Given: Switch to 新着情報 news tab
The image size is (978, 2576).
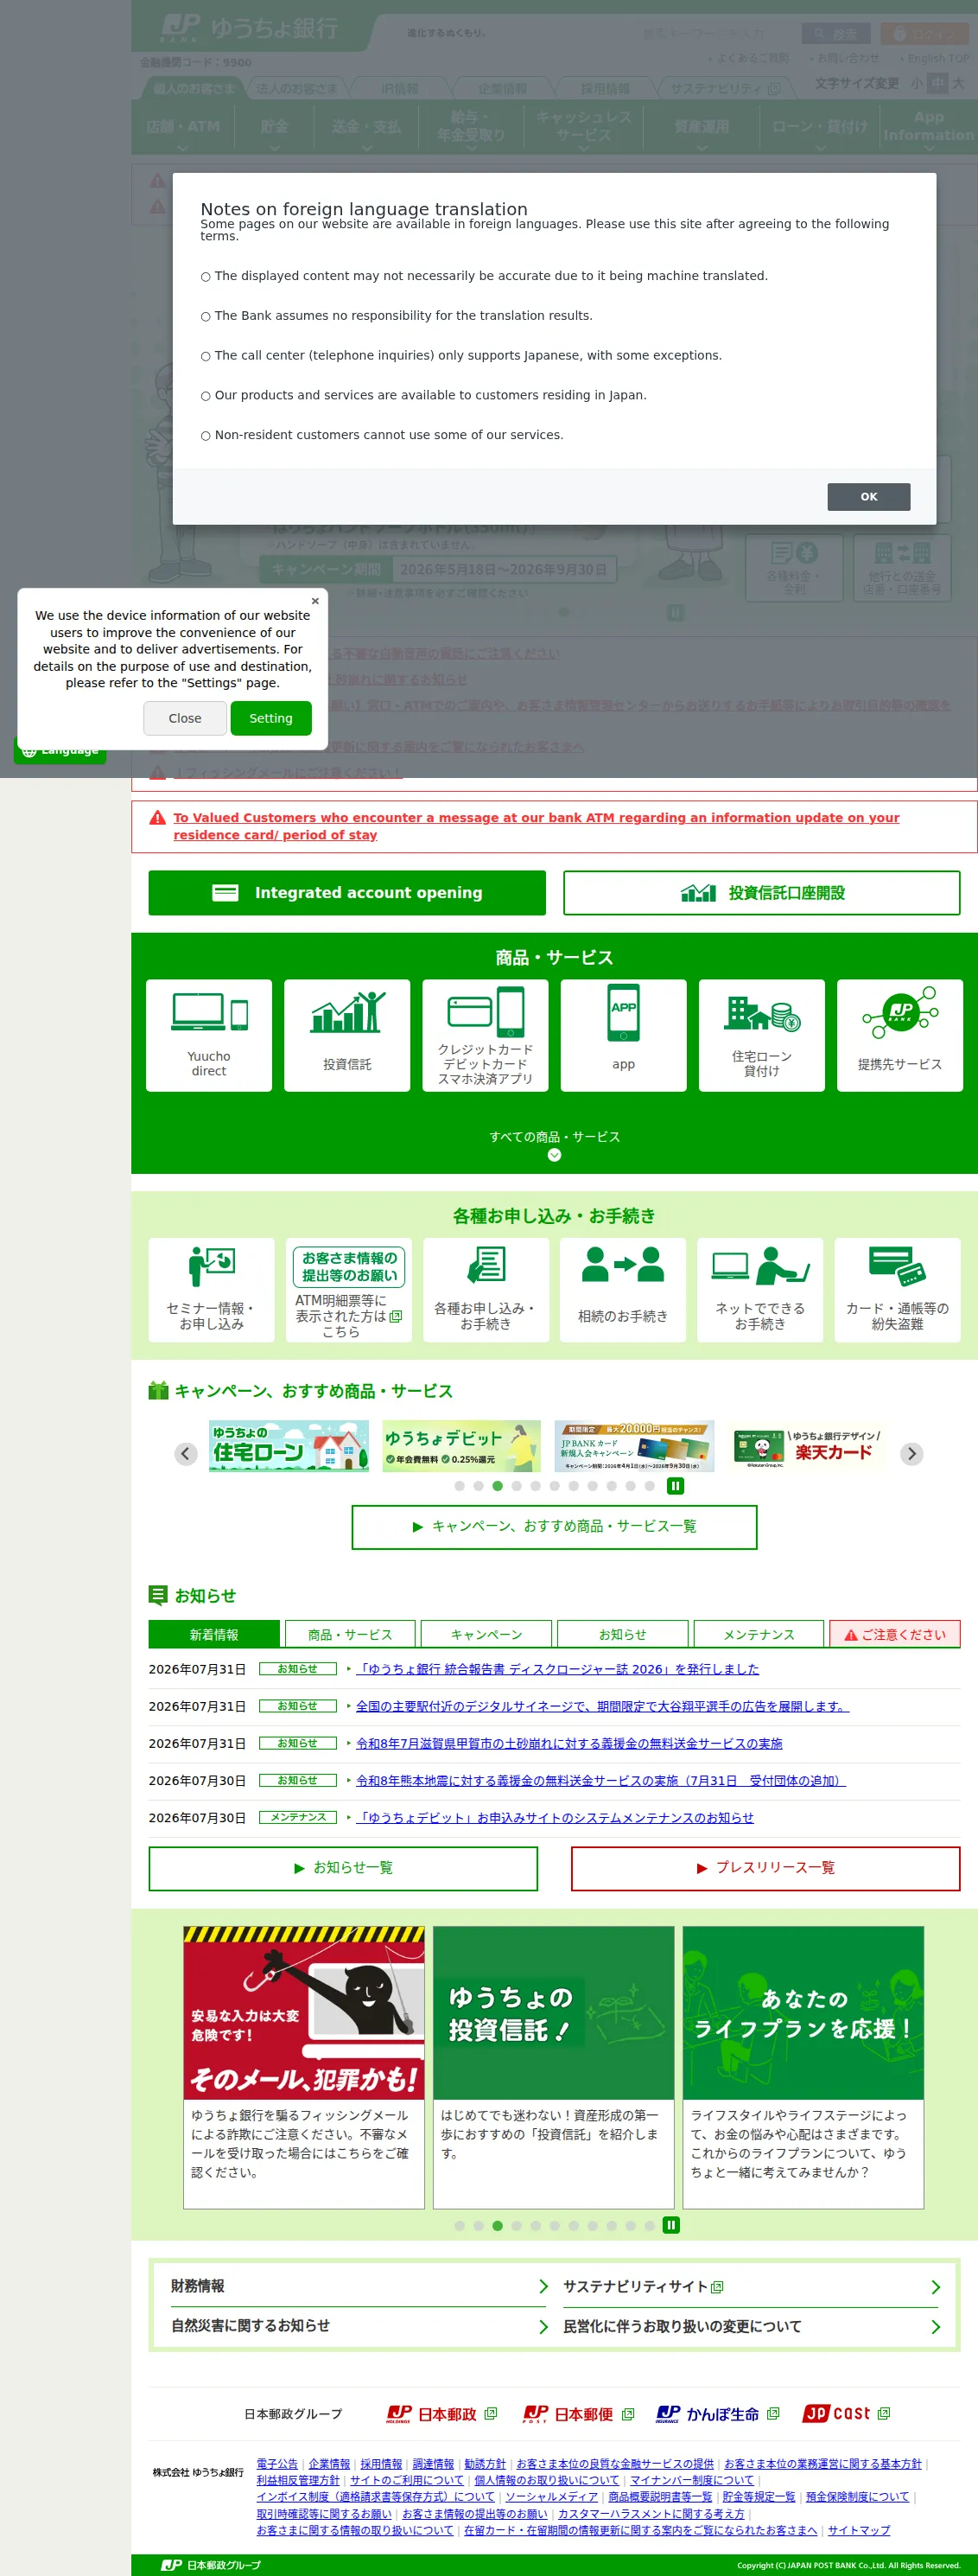Looking at the screenshot, I should tap(213, 1634).
